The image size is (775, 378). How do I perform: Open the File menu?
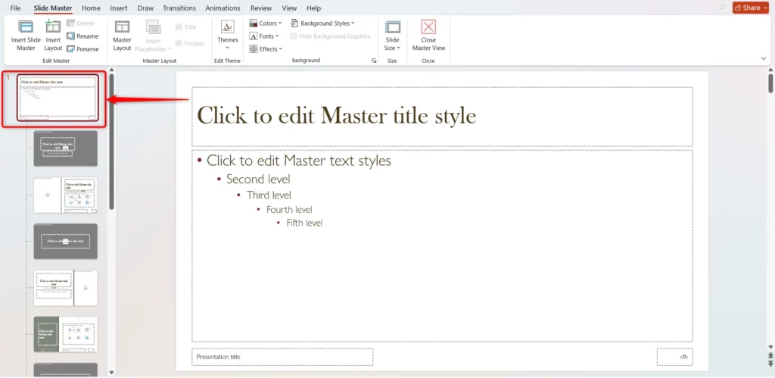pos(15,8)
